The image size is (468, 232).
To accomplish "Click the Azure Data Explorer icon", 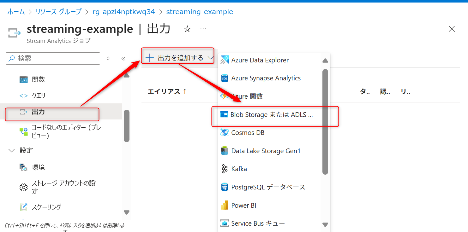I will click(x=225, y=60).
